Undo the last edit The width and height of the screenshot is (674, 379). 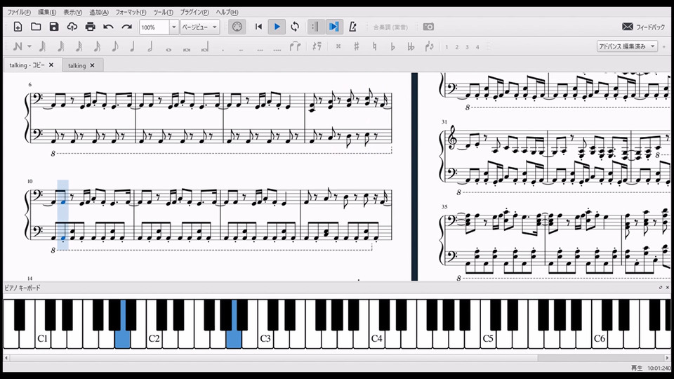pyautogui.click(x=108, y=27)
